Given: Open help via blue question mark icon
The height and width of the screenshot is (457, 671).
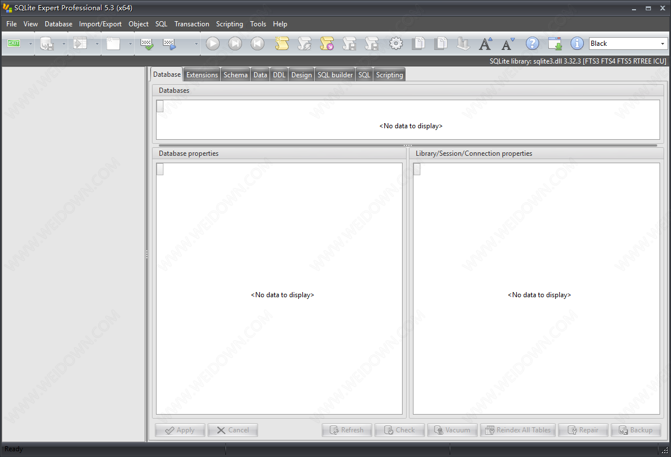Looking at the screenshot, I should 532,44.
